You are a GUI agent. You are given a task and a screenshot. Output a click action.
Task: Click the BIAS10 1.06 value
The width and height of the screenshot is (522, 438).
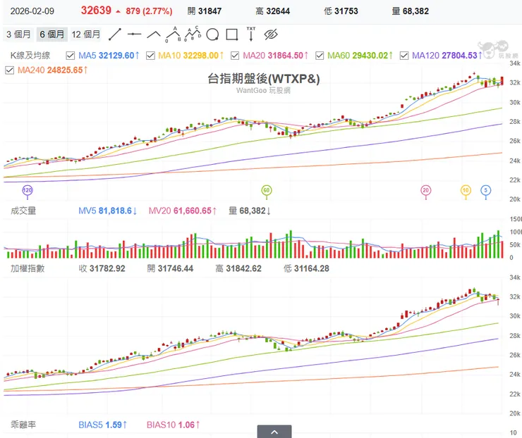click(174, 425)
